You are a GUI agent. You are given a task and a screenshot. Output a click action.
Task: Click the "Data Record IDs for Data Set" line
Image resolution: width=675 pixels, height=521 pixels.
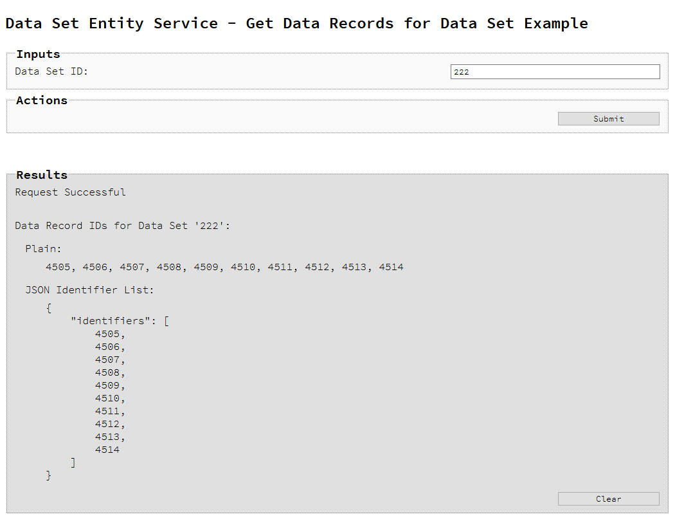point(123,226)
